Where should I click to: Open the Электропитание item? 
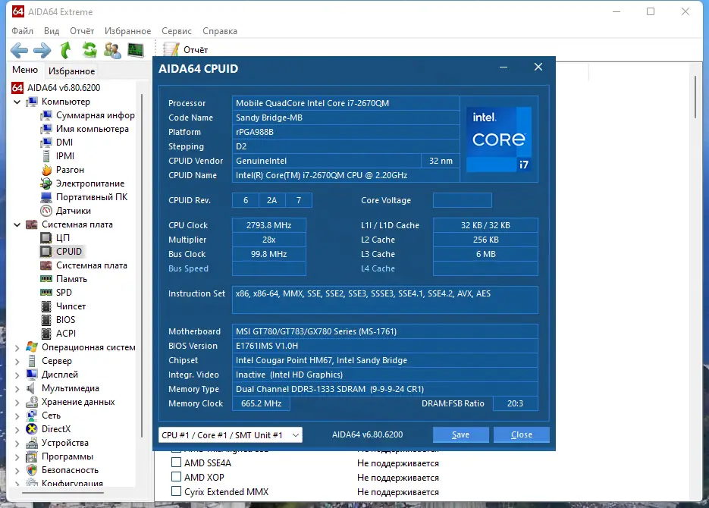[x=83, y=183]
